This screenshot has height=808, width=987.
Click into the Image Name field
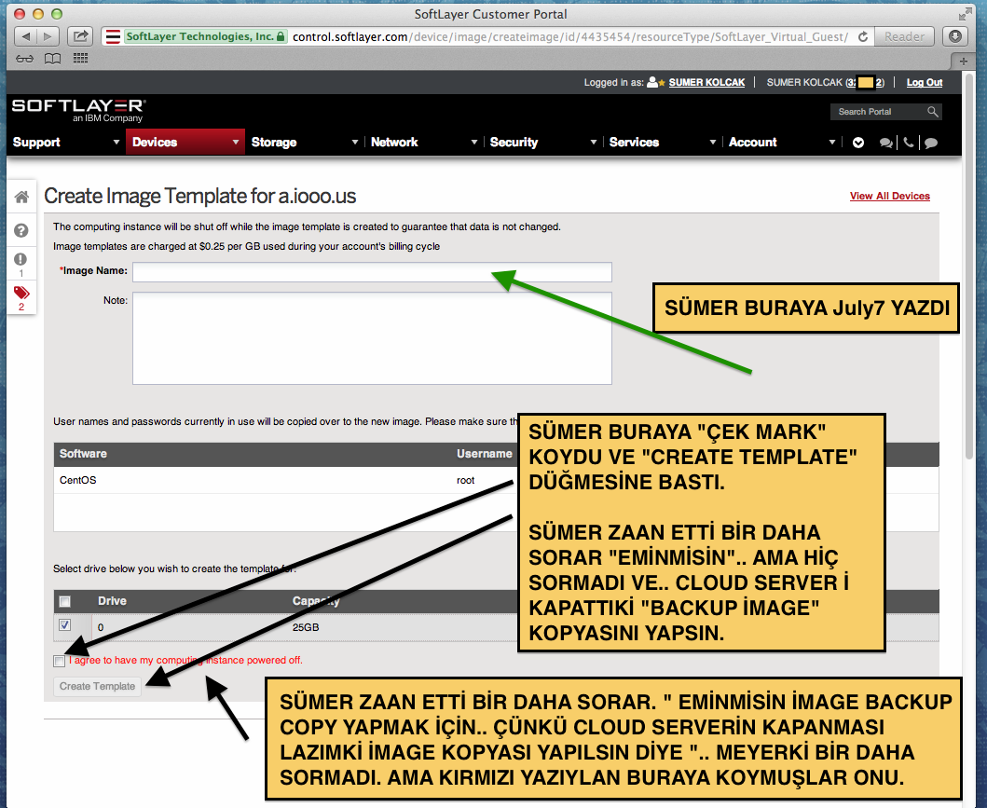point(372,272)
